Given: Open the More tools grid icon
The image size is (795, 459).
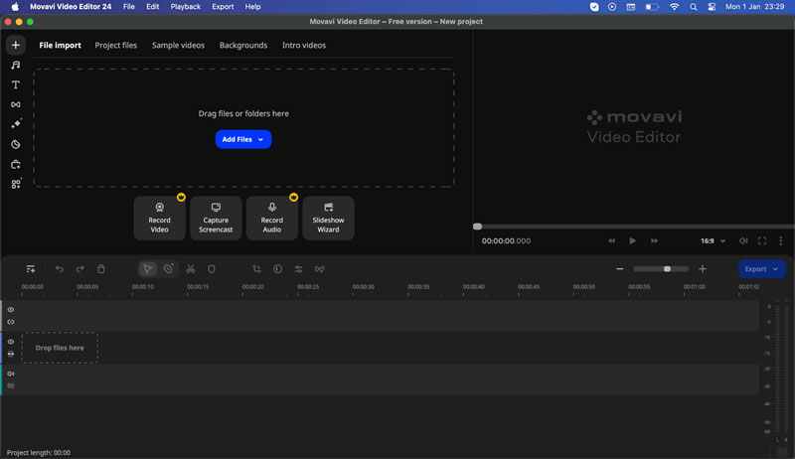Looking at the screenshot, I should (16, 184).
